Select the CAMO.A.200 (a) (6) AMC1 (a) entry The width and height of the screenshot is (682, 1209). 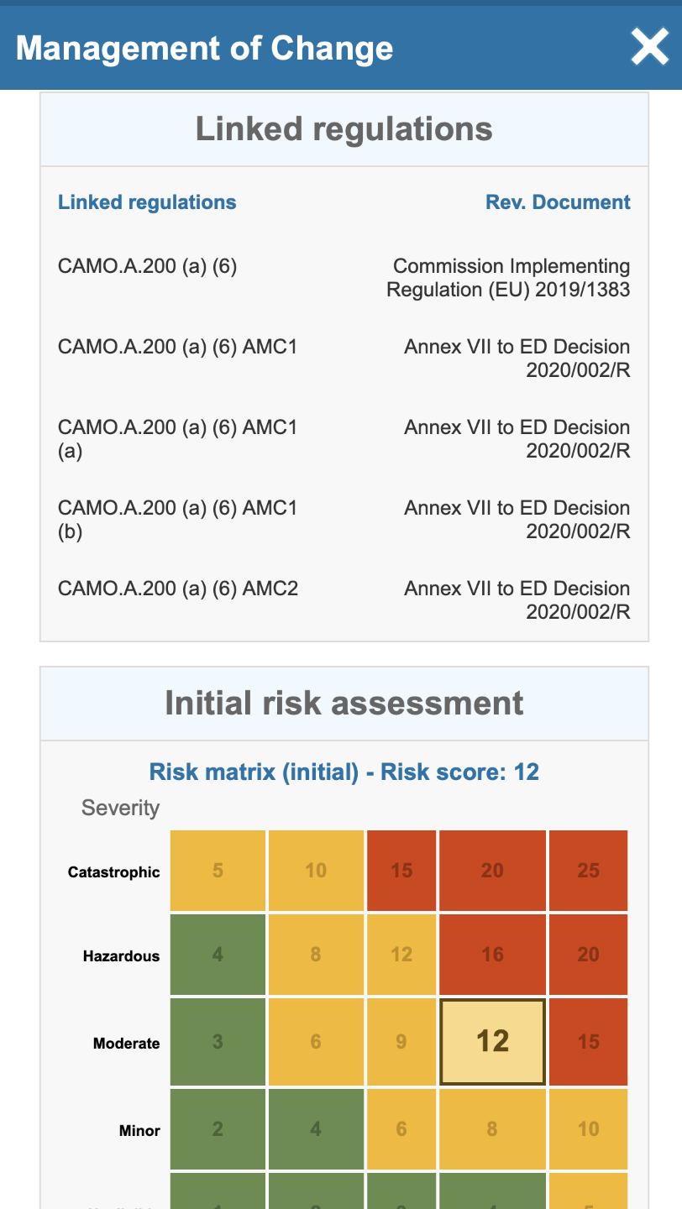(178, 439)
